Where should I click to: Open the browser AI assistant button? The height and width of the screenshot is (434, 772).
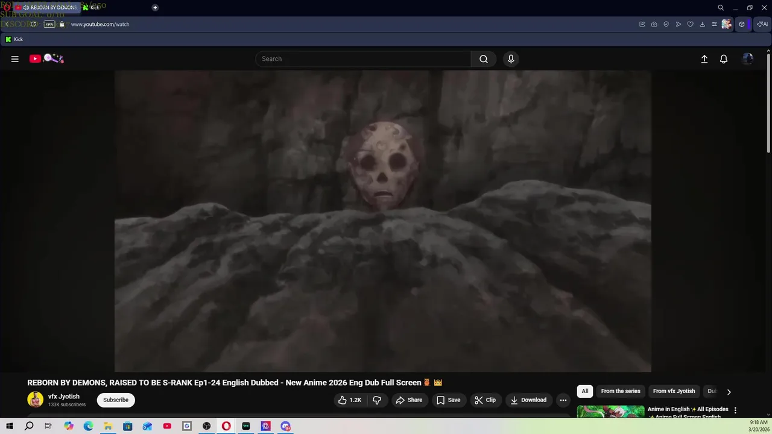[763, 25]
